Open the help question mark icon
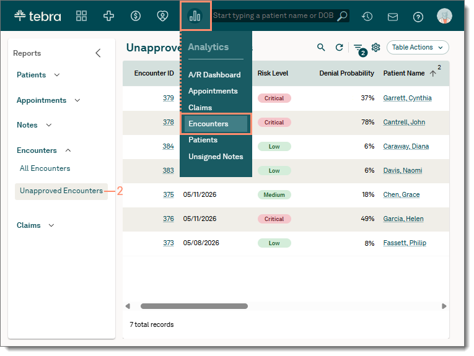The width and height of the screenshot is (474, 356). (418, 17)
